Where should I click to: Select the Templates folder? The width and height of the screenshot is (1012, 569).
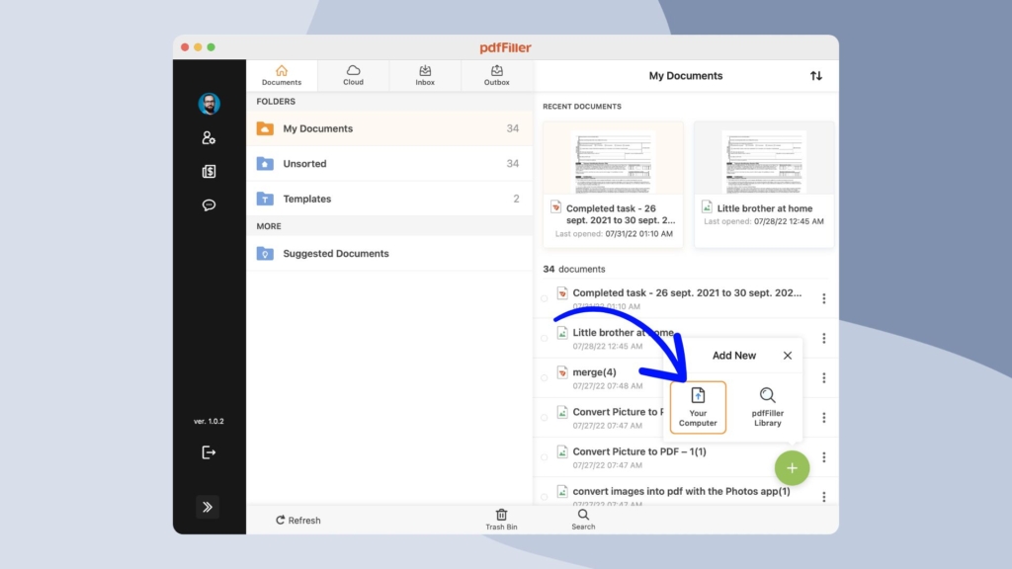tap(389, 199)
